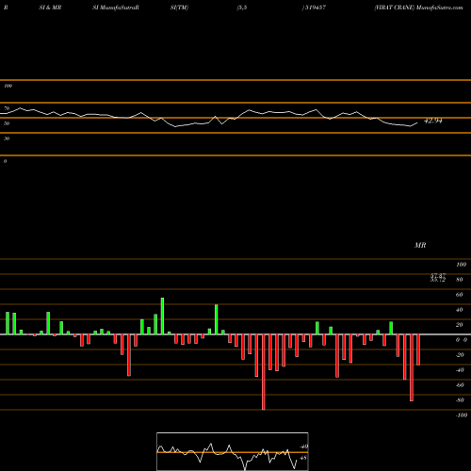471x471 pixels.
Task: Open the mini RSI overview chart thumbnail
Action: pos(233,451)
